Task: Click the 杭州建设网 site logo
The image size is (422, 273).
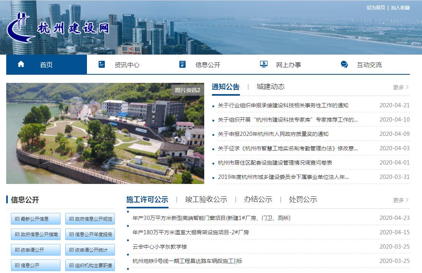Action: click(x=58, y=28)
